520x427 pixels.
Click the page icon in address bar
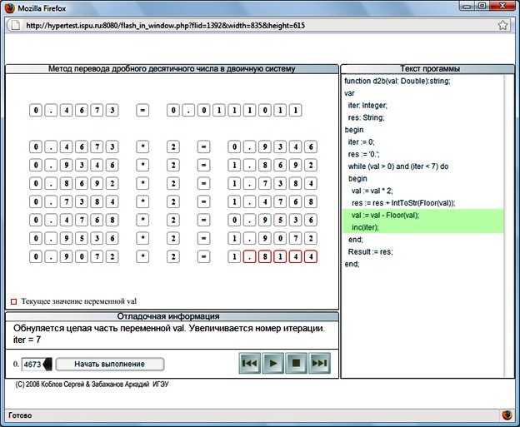(x=16, y=25)
